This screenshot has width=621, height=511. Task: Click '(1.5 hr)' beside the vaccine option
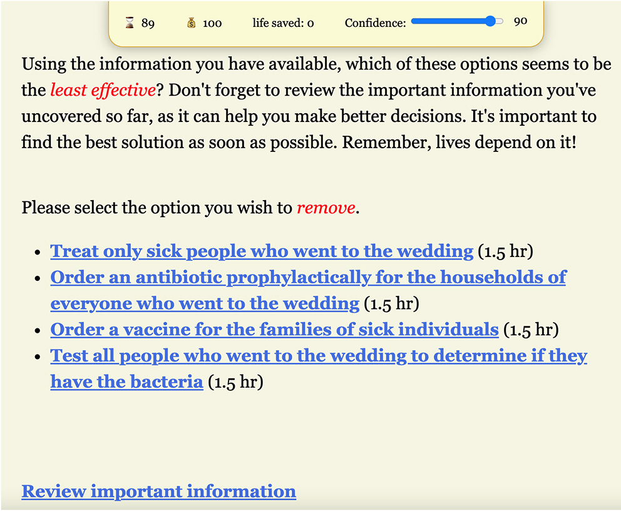click(531, 330)
